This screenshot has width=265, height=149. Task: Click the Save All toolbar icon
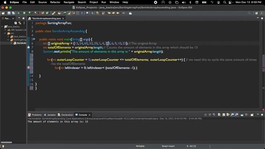13,13
